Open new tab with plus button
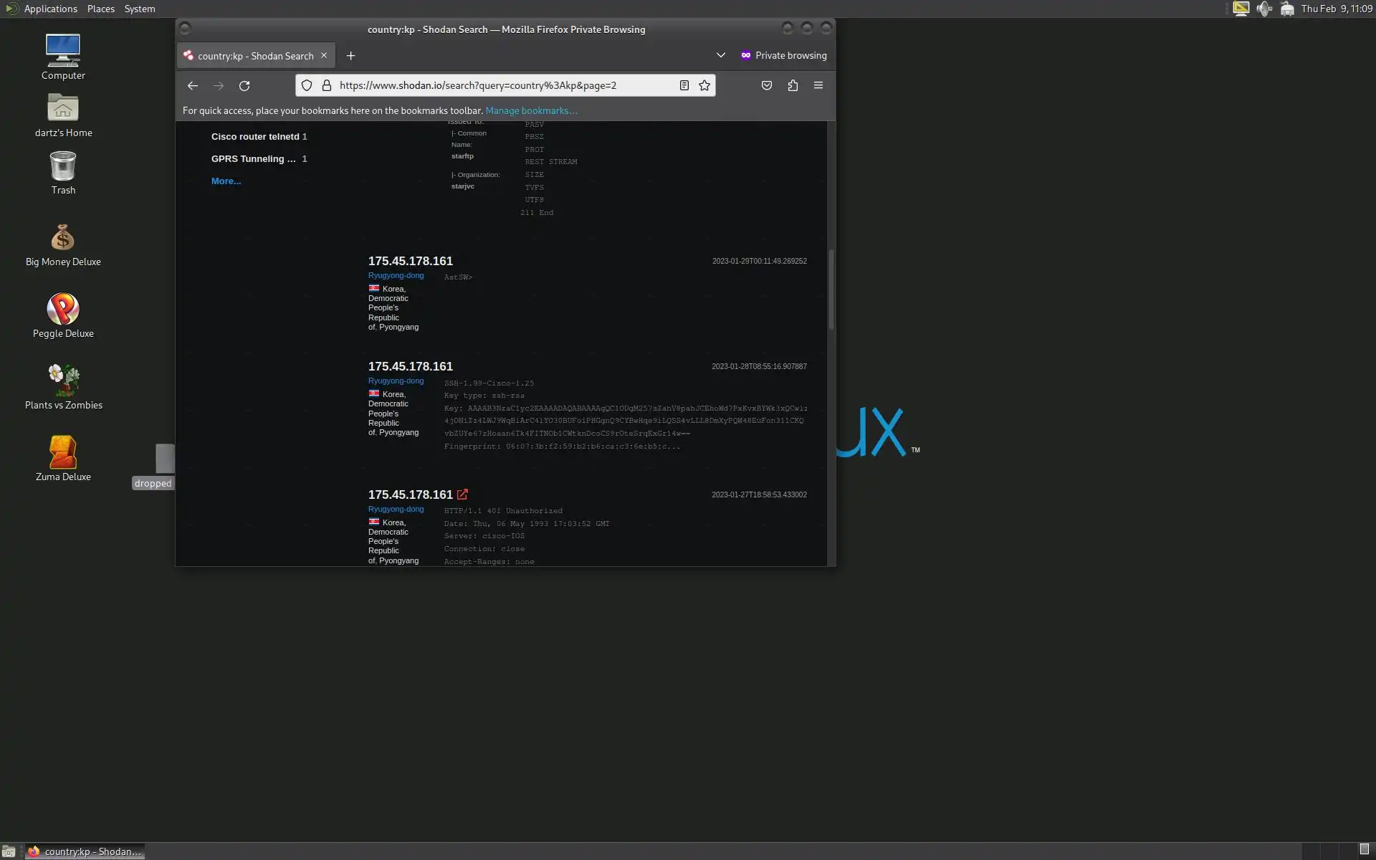This screenshot has width=1376, height=860. coord(350,56)
